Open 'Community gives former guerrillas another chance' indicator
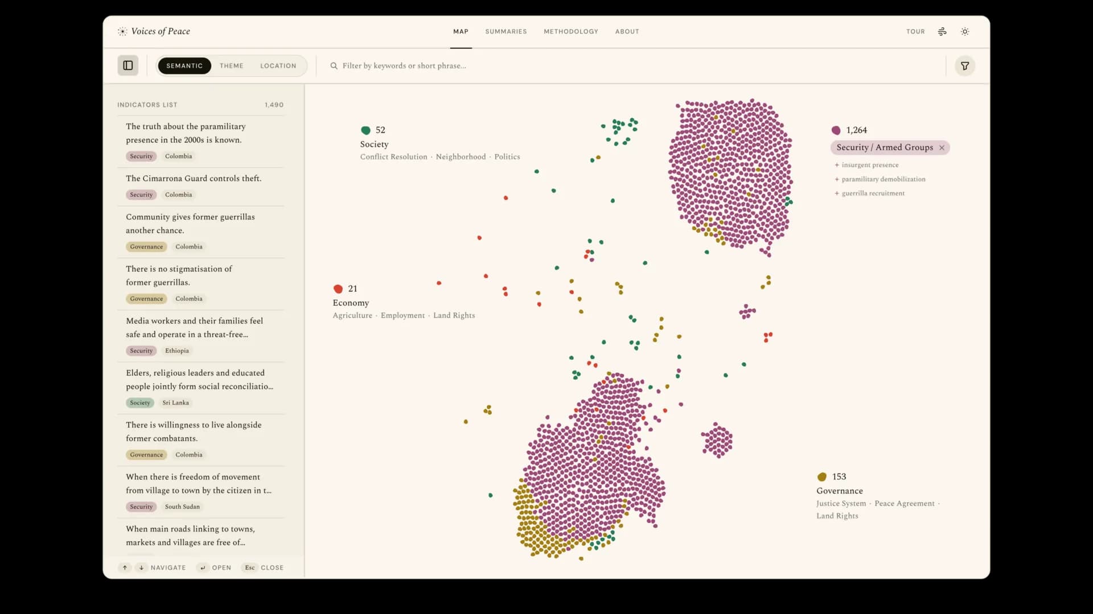The height and width of the screenshot is (614, 1093). coord(200,232)
